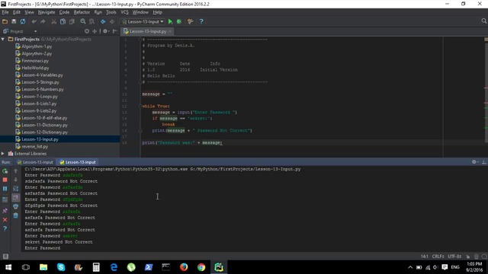Collapse all in the Project panel header
Image resolution: width=488 pixels, height=274 pixels.
pyautogui.click(x=95, y=31)
